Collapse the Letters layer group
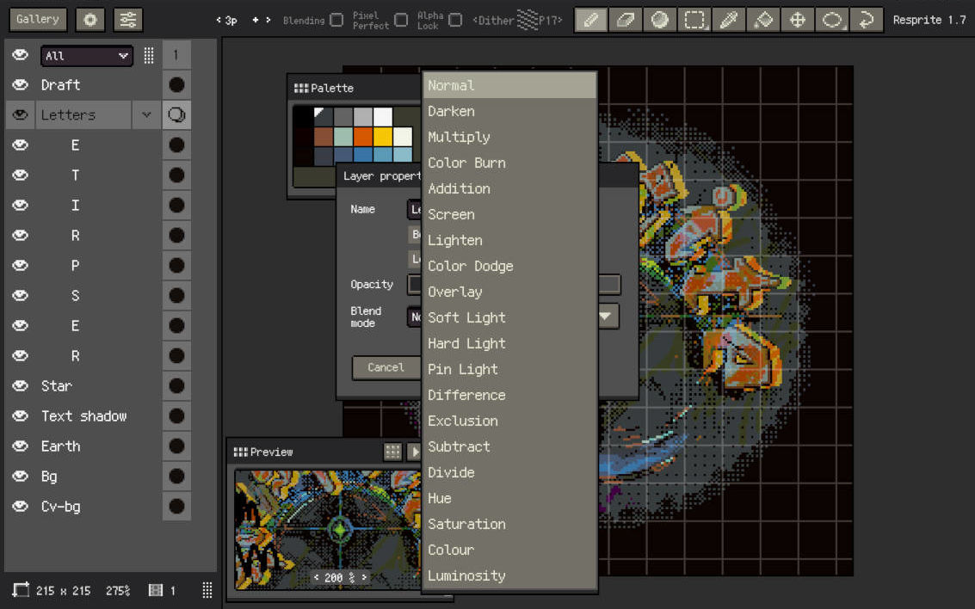 coord(147,115)
